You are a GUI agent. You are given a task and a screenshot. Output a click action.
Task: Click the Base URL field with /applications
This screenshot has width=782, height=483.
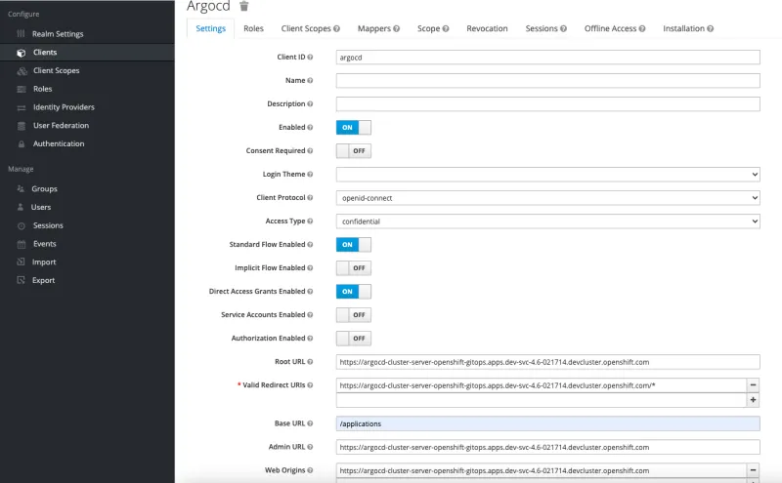tap(548, 423)
